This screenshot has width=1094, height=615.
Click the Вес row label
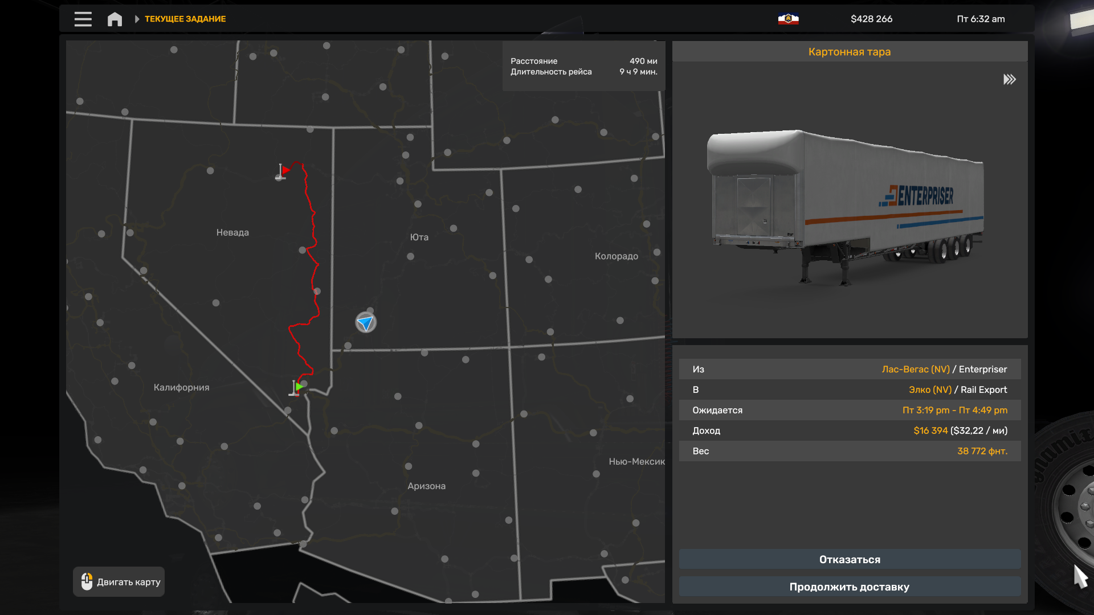701,451
